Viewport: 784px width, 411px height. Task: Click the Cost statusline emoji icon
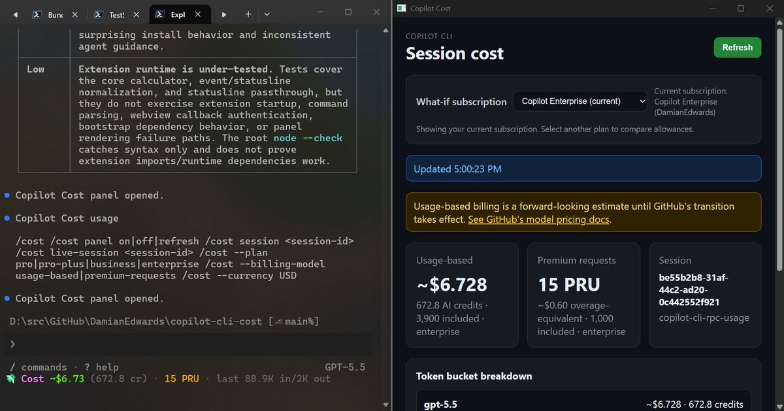pyautogui.click(x=11, y=379)
